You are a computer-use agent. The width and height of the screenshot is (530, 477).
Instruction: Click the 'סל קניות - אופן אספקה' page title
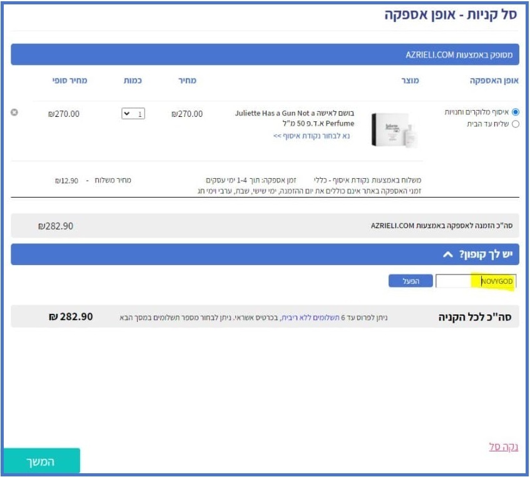pos(451,16)
